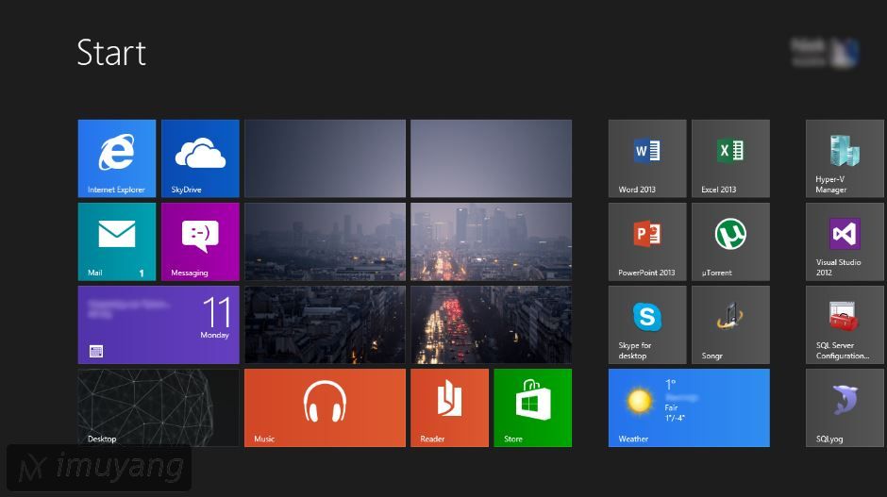
Task: Open the Desktop tile
Action: (159, 407)
